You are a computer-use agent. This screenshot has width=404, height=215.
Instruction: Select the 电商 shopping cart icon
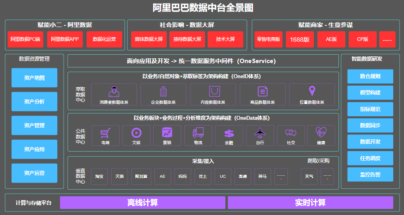coord(105,133)
